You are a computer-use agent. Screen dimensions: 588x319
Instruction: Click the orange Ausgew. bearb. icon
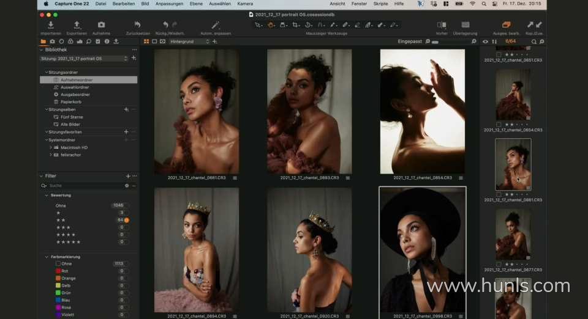coord(506,24)
